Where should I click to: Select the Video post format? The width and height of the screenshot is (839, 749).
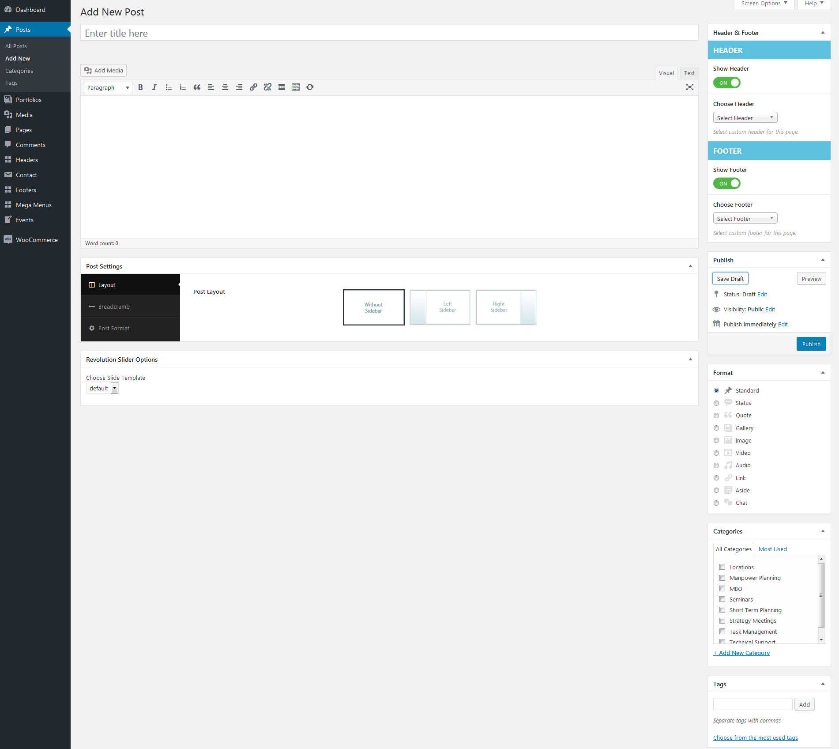click(x=716, y=453)
